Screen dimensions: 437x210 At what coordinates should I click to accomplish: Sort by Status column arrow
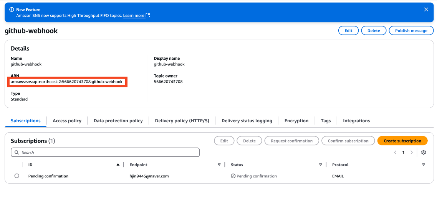coord(321,165)
